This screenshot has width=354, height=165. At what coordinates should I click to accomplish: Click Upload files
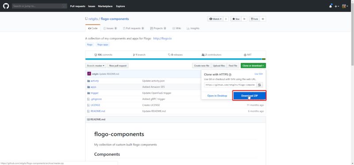coord(219,66)
